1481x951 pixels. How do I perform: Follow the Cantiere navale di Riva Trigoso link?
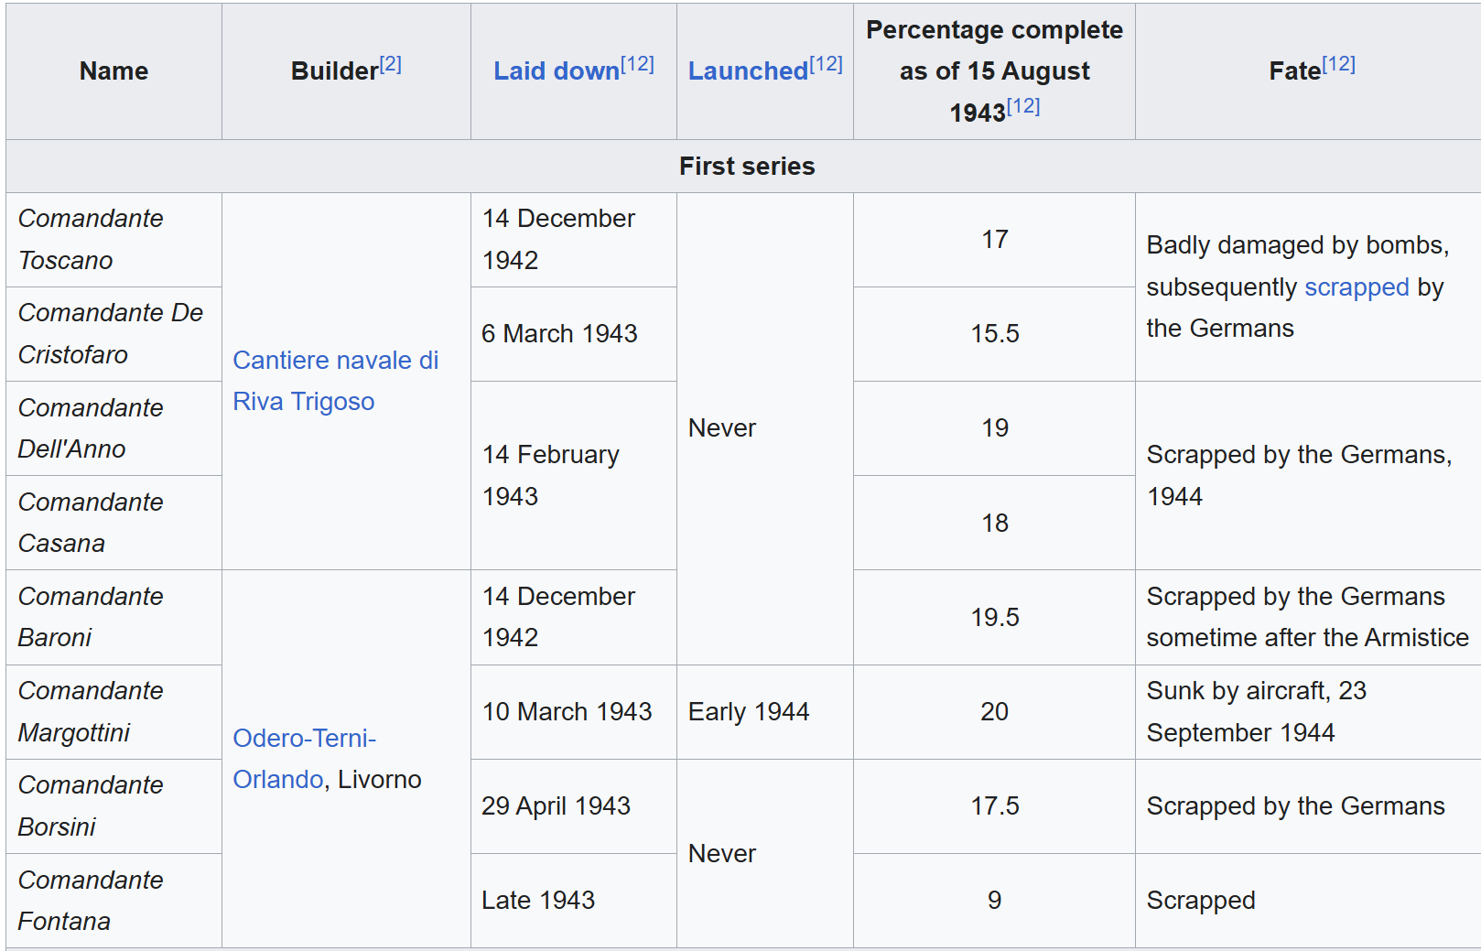click(x=335, y=381)
